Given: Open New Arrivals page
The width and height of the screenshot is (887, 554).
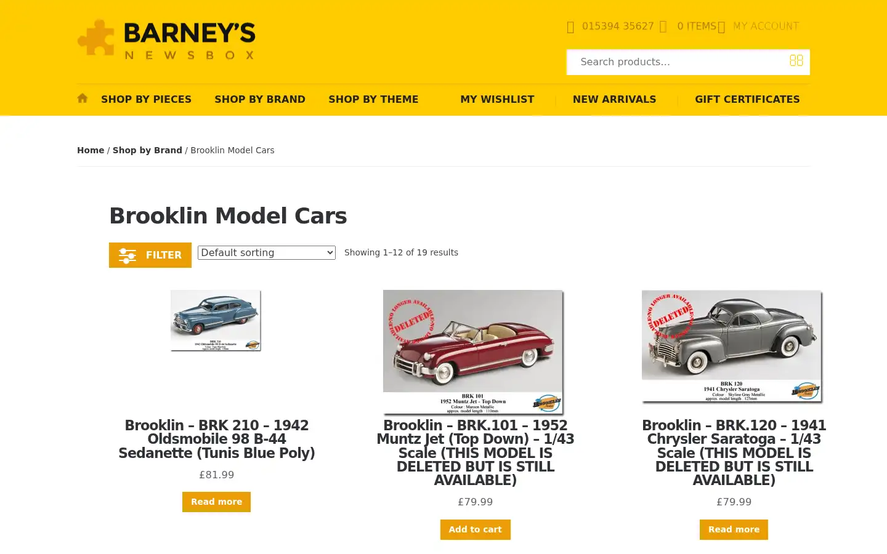Looking at the screenshot, I should 614,99.
